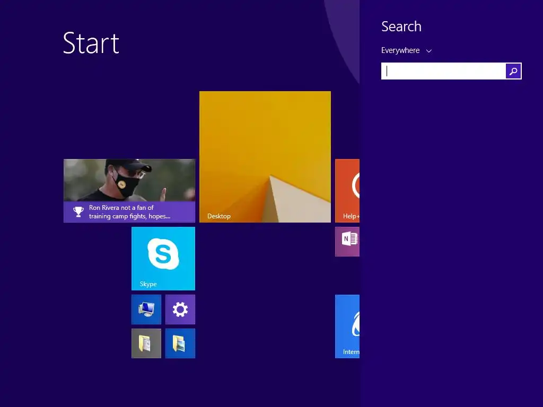Open the Help+Tips tile
The width and height of the screenshot is (543, 407).
pyautogui.click(x=347, y=191)
